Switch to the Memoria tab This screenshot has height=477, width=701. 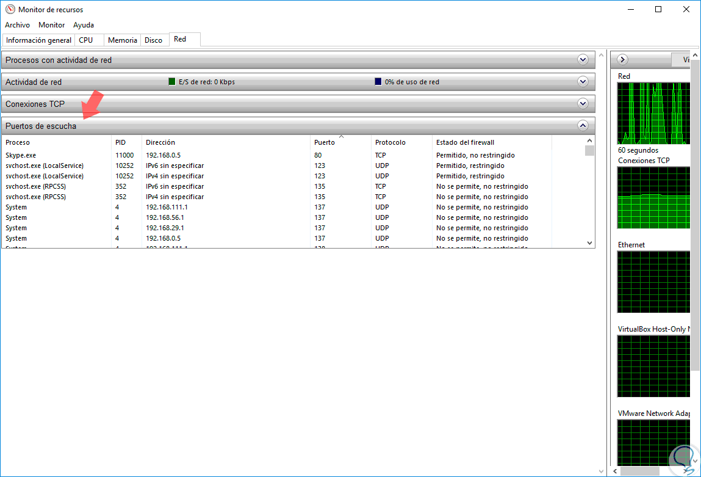click(x=123, y=40)
